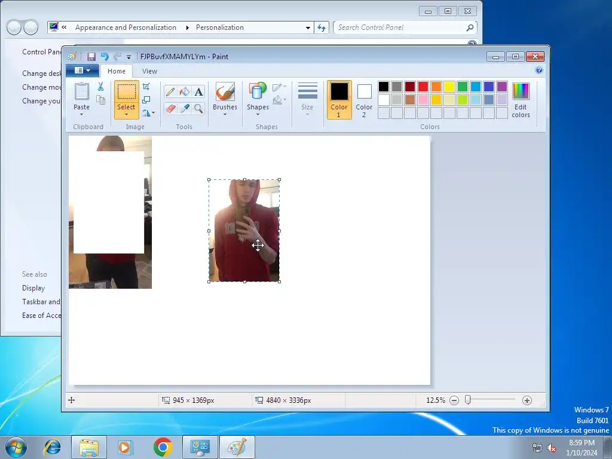Activate Color 1 foreground swatch button
Screen dimensions: 612x459
[x=339, y=100]
